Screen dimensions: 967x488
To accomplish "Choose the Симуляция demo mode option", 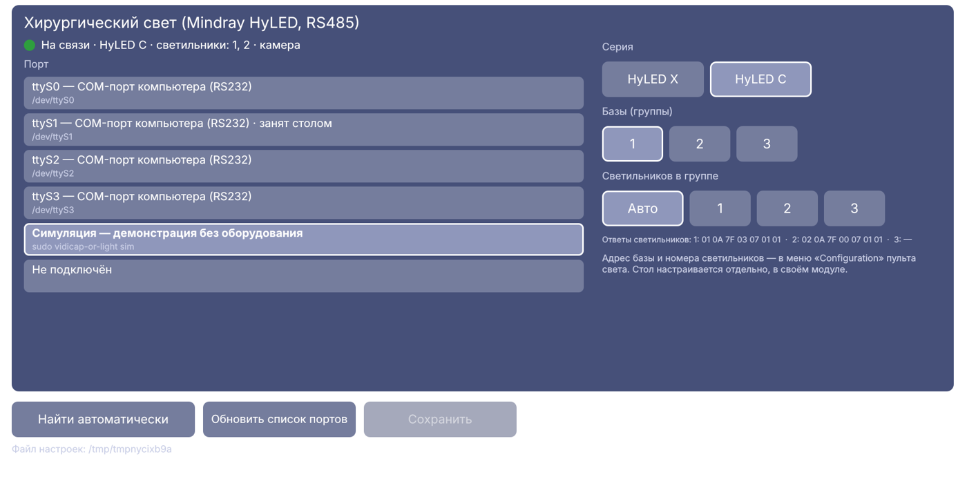I will [x=304, y=239].
